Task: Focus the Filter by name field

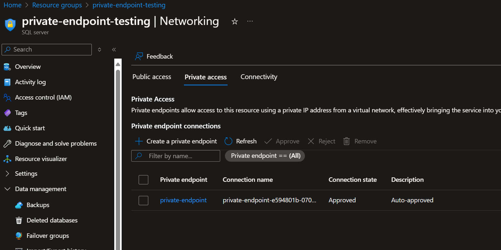Action: (x=176, y=156)
